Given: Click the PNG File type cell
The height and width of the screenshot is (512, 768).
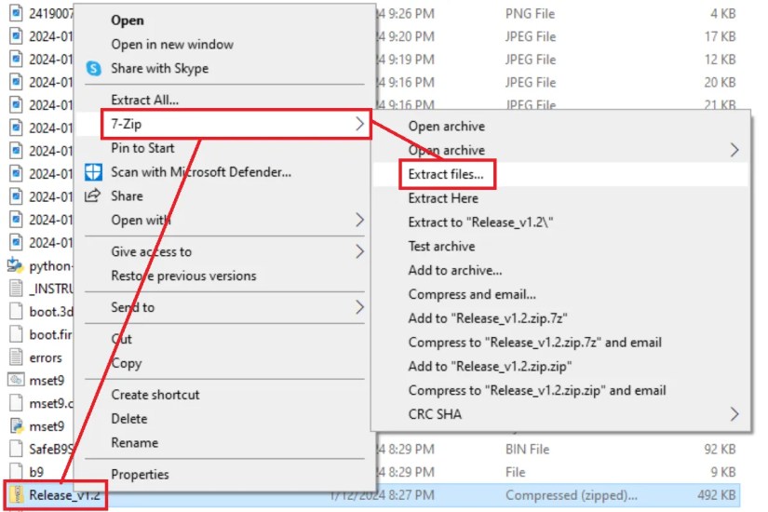Looking at the screenshot, I should pos(530,14).
